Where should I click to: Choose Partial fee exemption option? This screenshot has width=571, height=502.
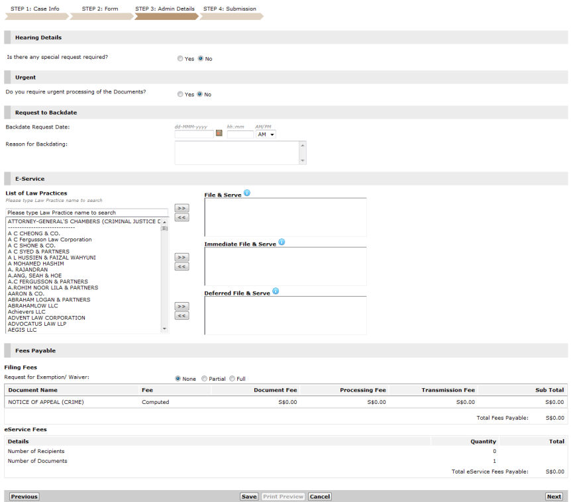point(204,379)
